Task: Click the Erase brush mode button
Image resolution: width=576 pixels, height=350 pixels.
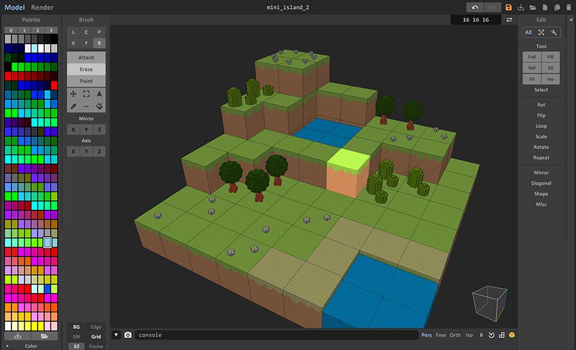Action: (86, 69)
